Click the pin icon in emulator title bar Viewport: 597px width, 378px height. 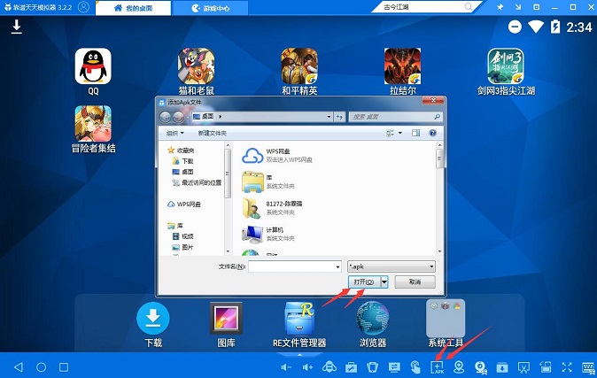(500, 7)
